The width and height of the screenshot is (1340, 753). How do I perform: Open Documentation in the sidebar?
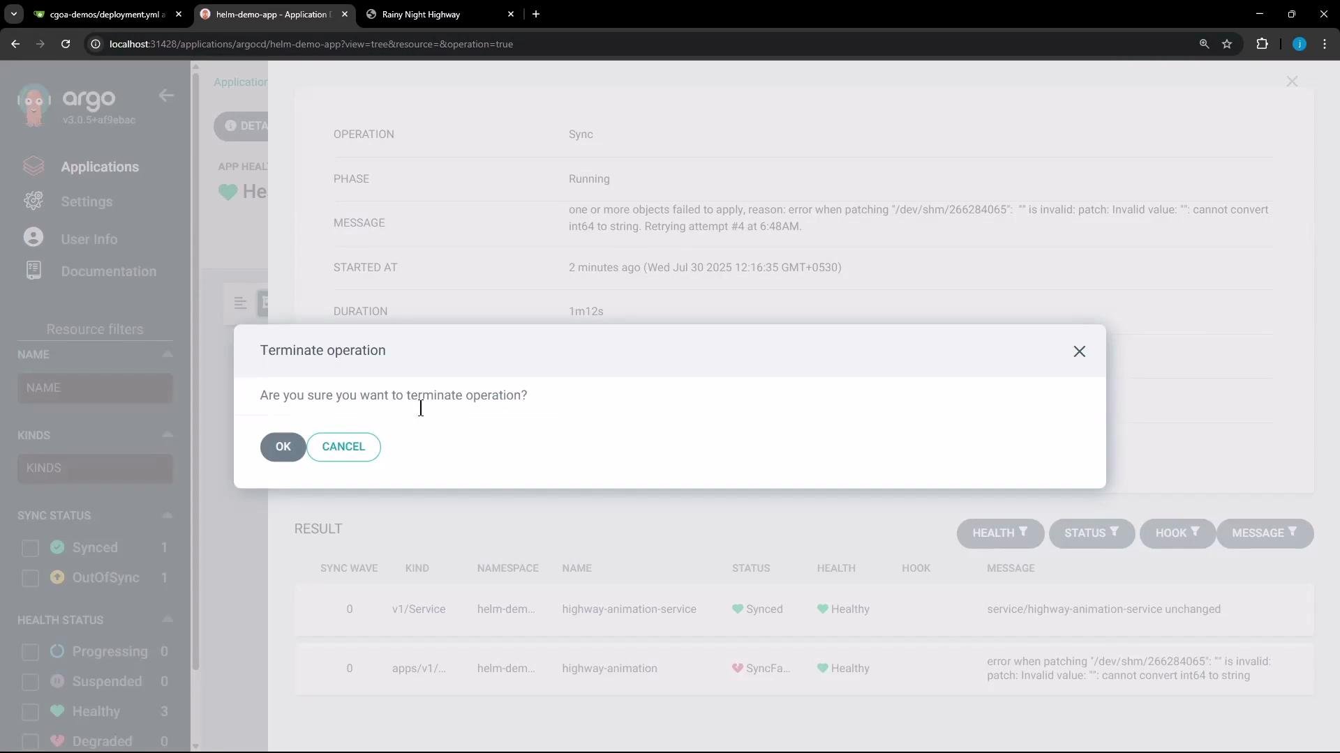coord(109,271)
